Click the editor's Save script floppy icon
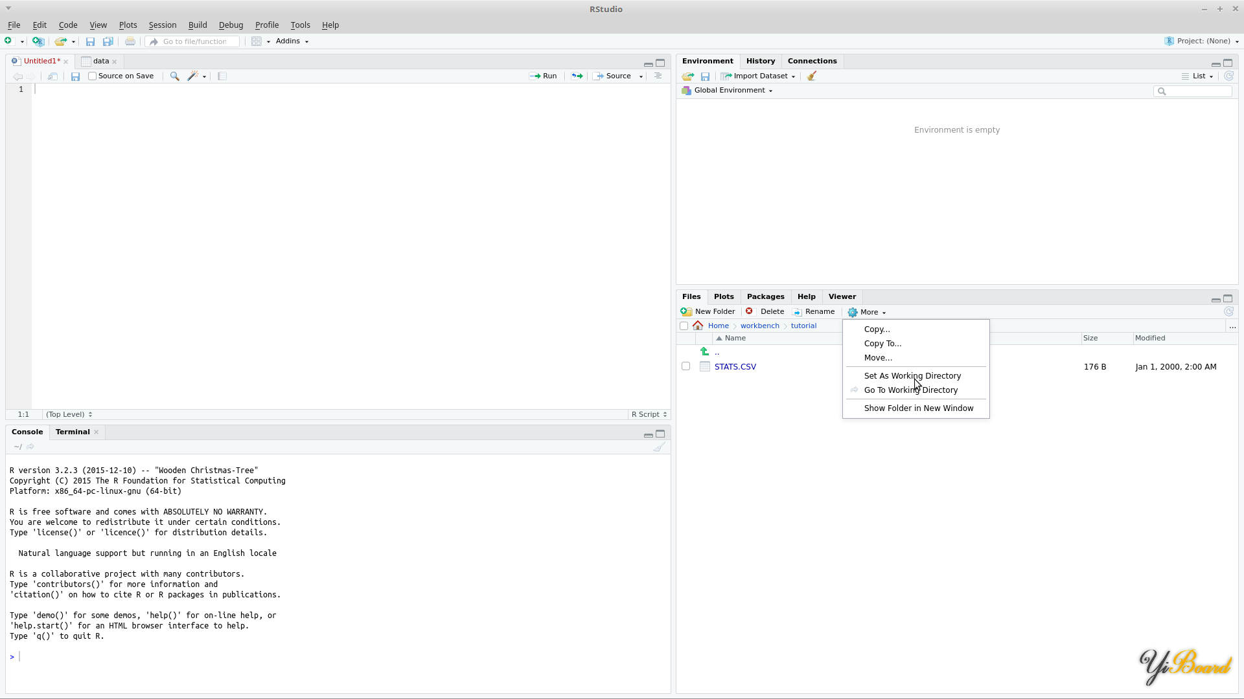Image resolution: width=1244 pixels, height=699 pixels. pos(75,76)
